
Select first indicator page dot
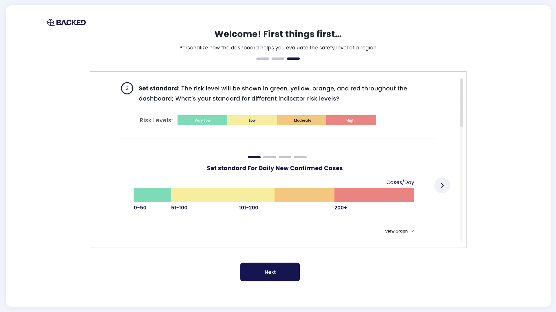(254, 157)
